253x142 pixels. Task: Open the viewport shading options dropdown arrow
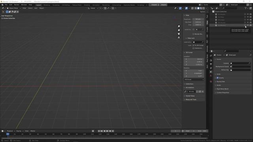click(x=206, y=8)
